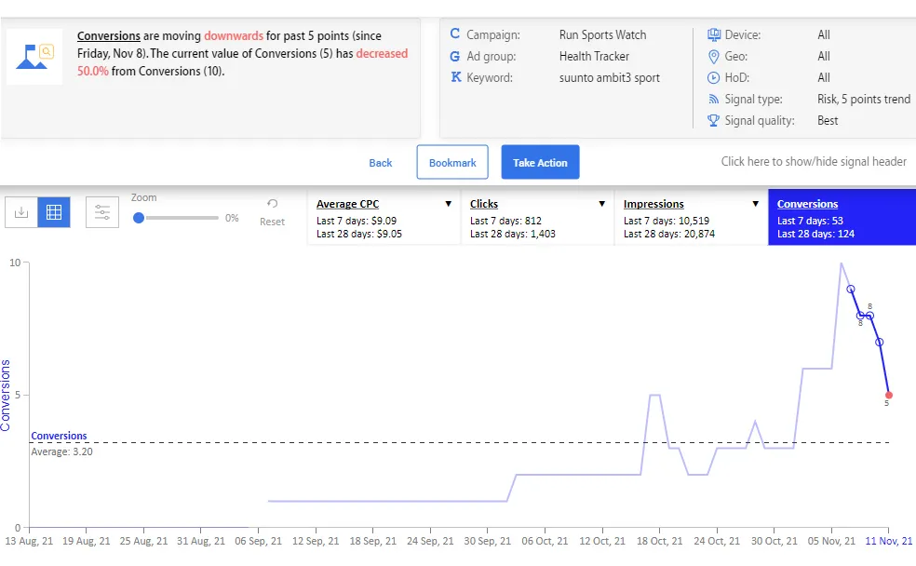Screen dimensions: 916x566
Task: Click the 0% zoom value
Action: 232,218
